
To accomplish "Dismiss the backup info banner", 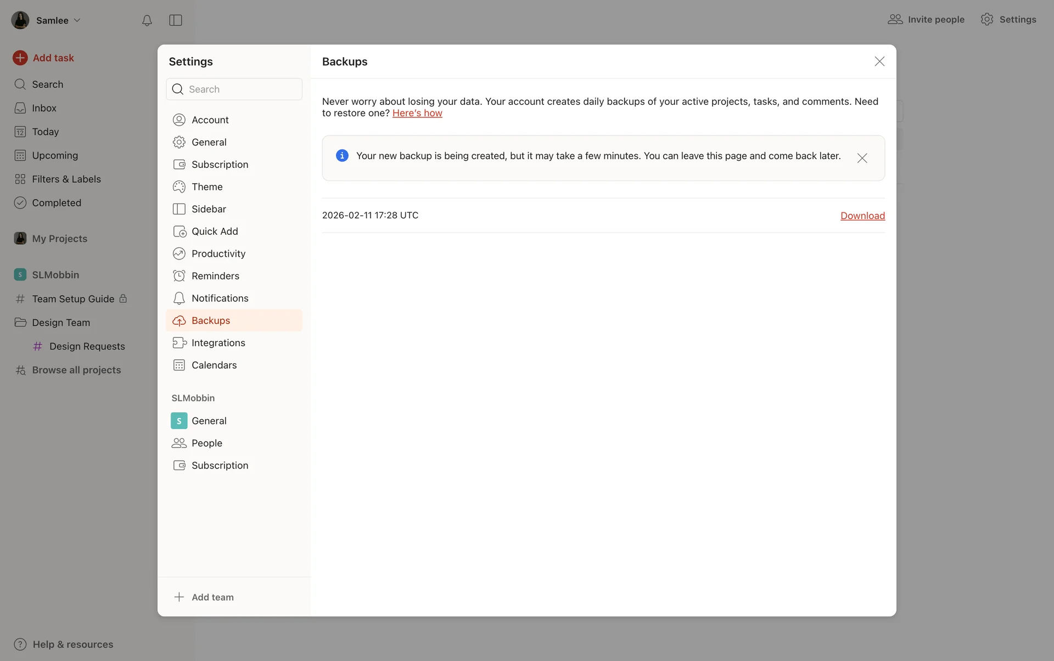I will (x=862, y=158).
